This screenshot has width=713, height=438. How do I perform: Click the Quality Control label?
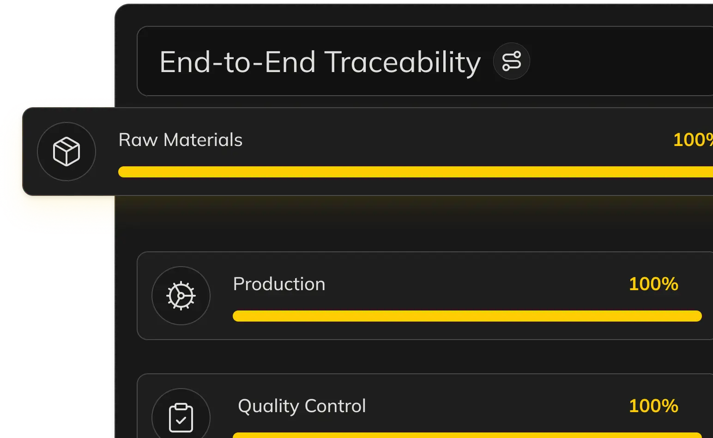302,406
